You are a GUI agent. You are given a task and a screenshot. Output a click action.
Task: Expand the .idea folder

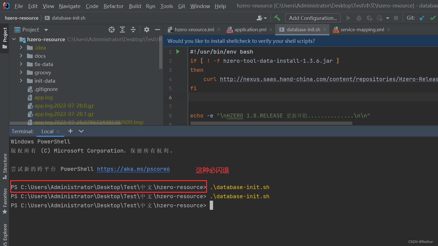21,48
